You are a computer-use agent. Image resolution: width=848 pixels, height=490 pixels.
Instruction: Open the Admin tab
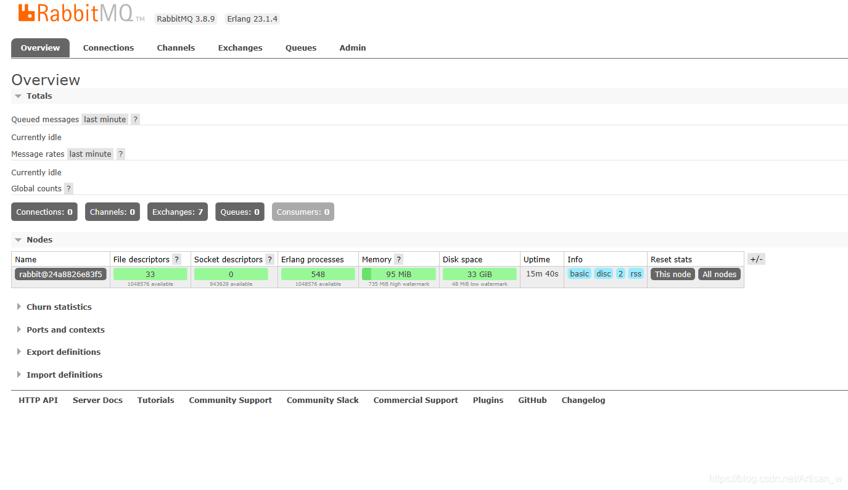353,48
